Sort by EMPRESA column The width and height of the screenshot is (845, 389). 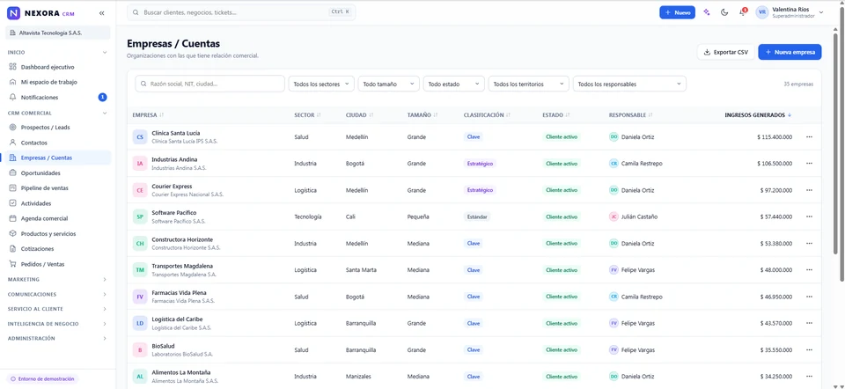click(x=148, y=114)
